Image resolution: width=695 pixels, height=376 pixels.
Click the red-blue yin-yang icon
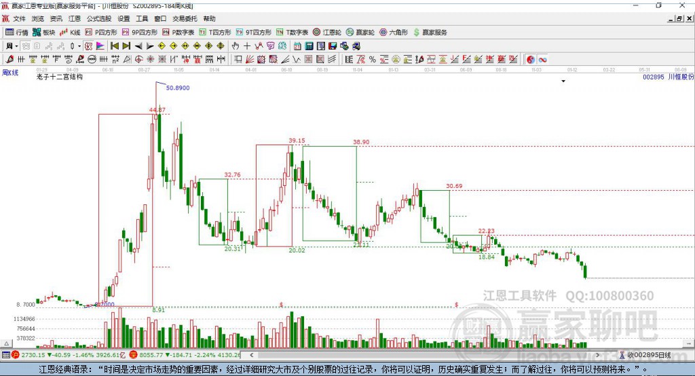pyautogui.click(x=531, y=60)
